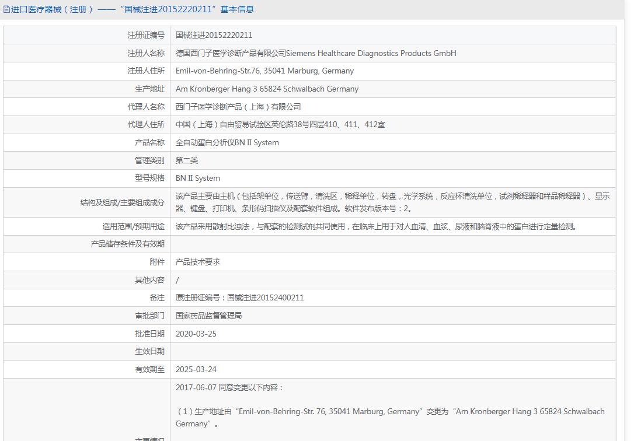This screenshot has height=441, width=634.
Task: Click the 产品储存条件及有效期 label
Action: coord(128,244)
